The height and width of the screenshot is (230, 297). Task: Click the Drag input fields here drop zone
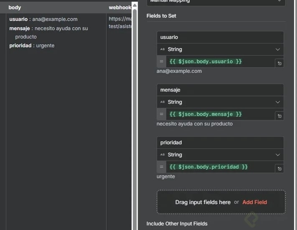[203, 202]
